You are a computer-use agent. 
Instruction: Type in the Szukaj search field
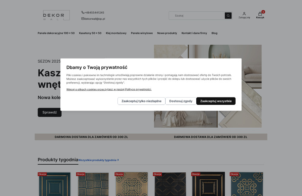(x=197, y=15)
